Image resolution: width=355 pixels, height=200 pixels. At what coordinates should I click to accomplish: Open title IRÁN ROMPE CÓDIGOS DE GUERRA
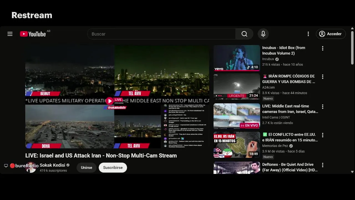click(x=288, y=79)
